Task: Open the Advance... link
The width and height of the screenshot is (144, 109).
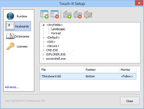Action: tap(12, 87)
